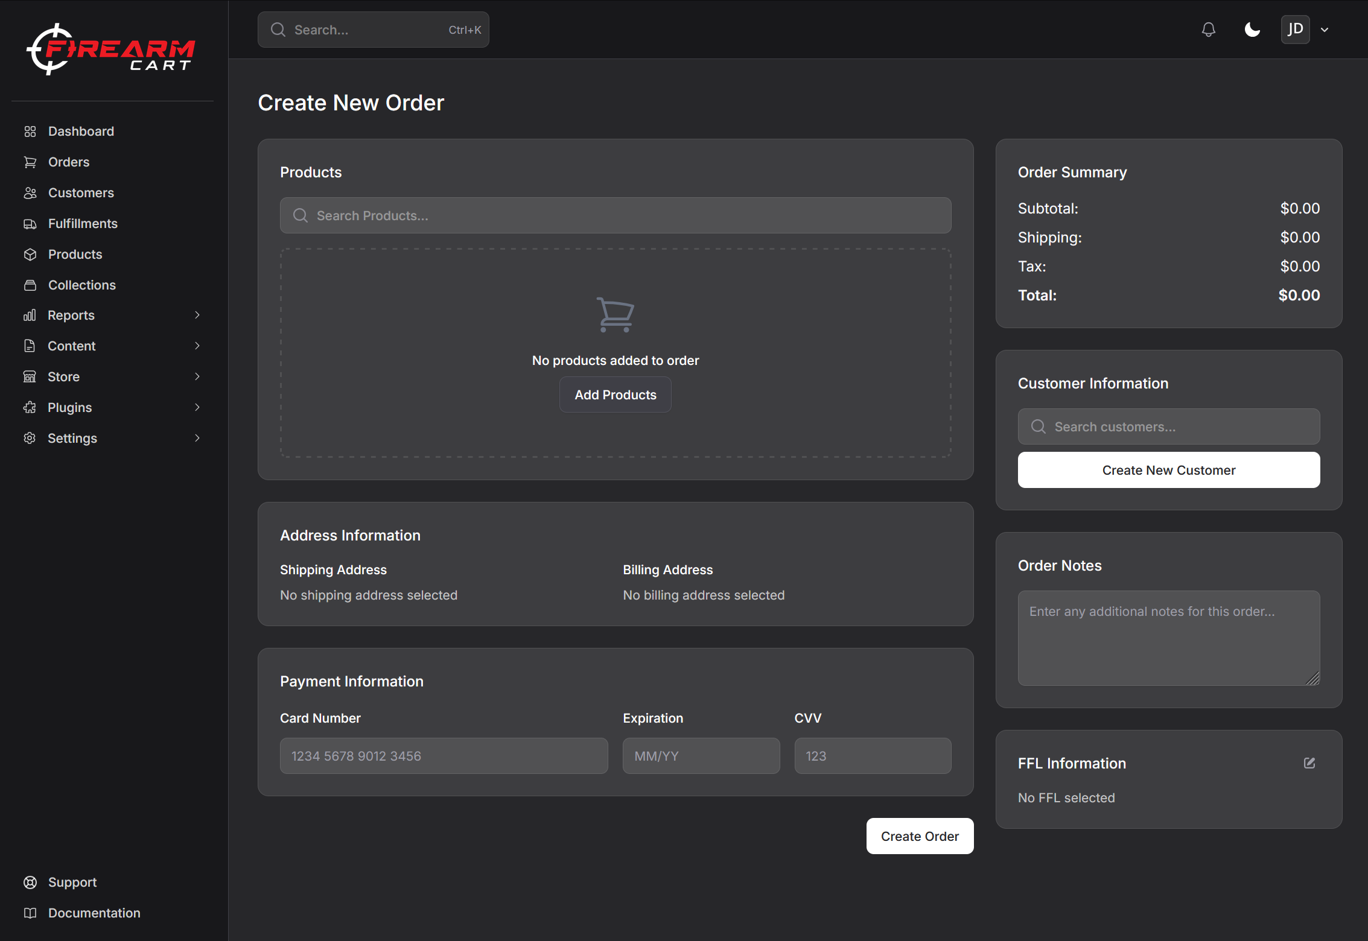Click the Subtotal $0.00 amount
This screenshot has width=1368, height=941.
pyautogui.click(x=1300, y=209)
